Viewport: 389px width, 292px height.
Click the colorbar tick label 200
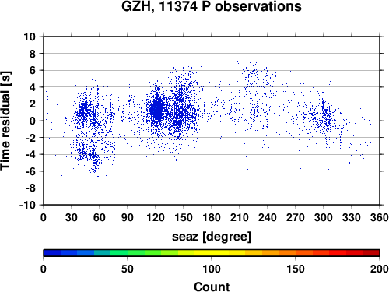point(380,269)
